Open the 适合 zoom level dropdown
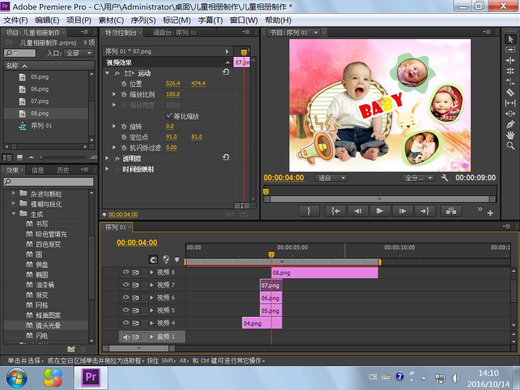The image size is (520, 390). pos(332,178)
